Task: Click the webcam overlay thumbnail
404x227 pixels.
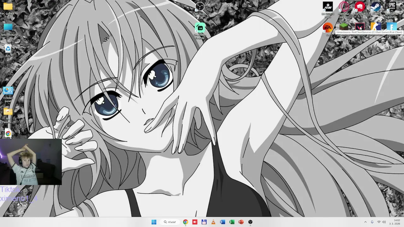Action: (x=31, y=162)
